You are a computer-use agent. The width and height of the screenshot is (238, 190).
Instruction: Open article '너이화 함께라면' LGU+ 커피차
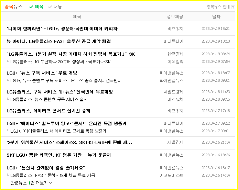click(x=62, y=29)
